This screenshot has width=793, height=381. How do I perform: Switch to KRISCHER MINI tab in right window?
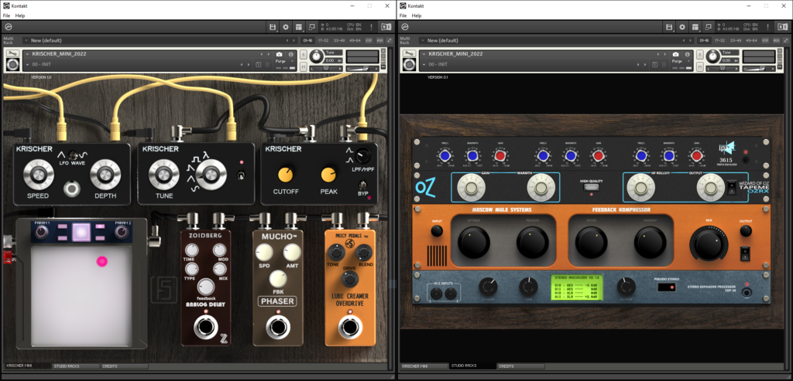click(x=424, y=366)
